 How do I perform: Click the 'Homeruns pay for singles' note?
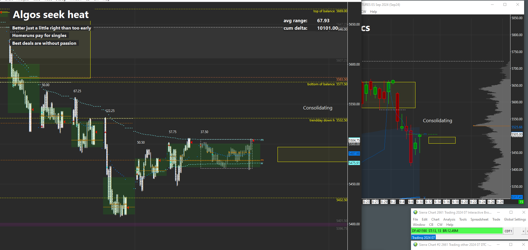click(39, 35)
